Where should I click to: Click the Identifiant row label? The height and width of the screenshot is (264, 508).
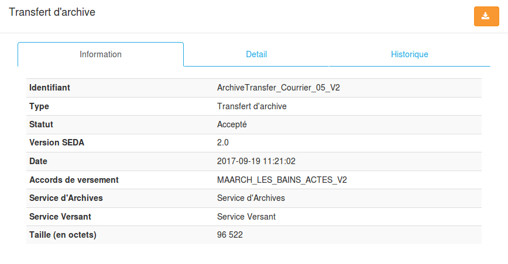coord(50,88)
